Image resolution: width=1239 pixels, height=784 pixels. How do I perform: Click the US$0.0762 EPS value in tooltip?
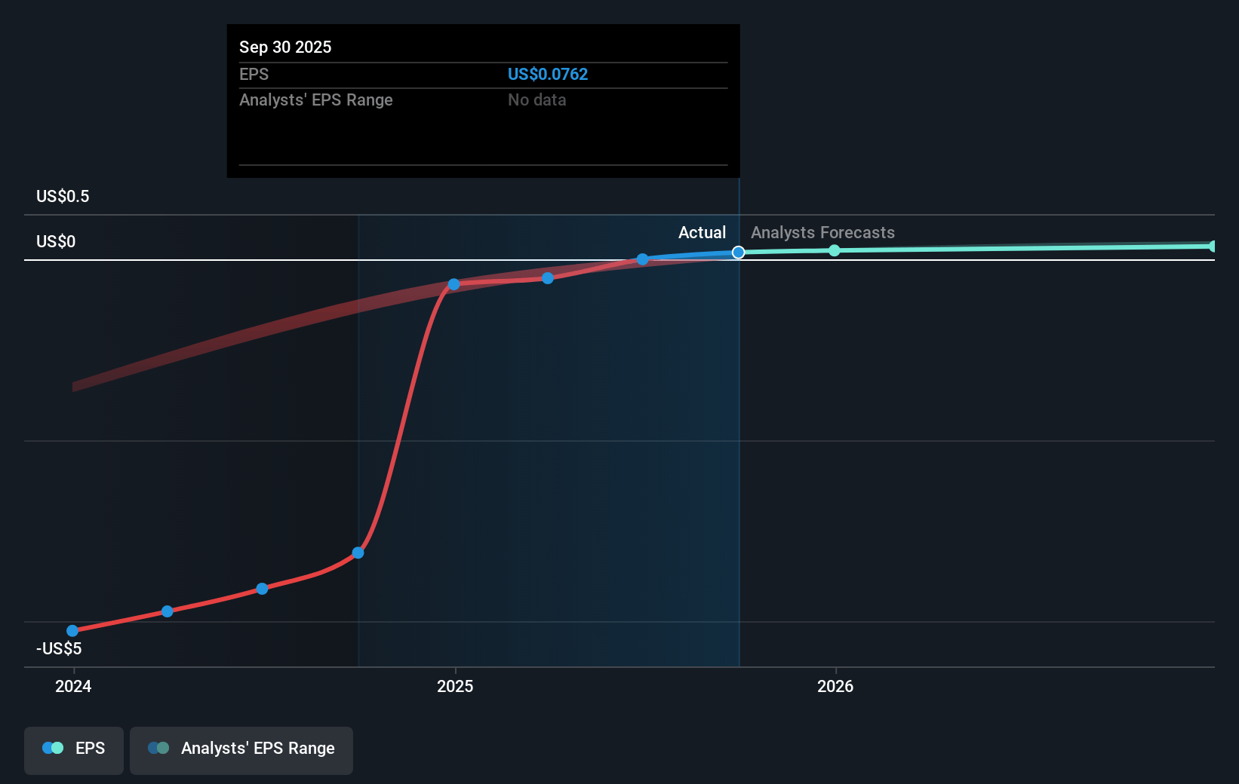[x=547, y=75]
